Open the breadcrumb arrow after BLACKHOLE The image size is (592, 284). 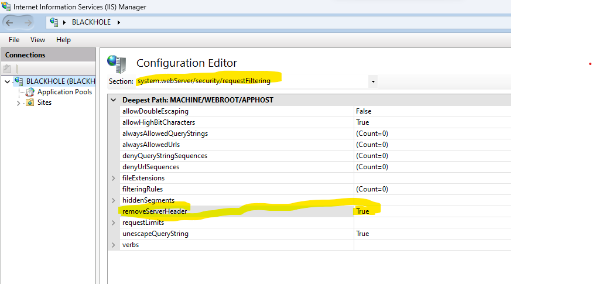[118, 22]
